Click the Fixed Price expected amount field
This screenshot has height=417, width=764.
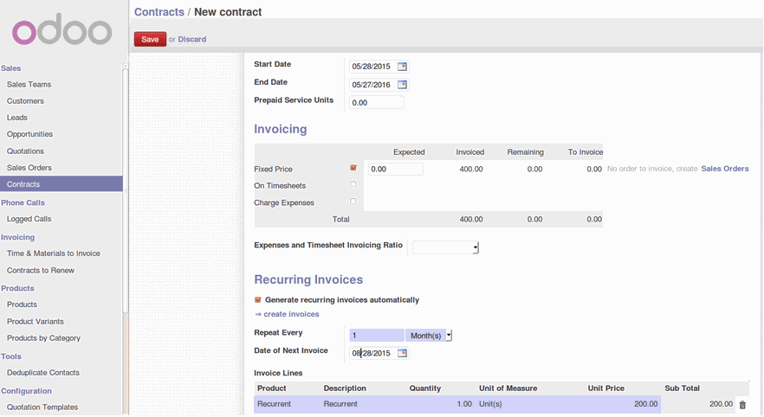point(396,170)
